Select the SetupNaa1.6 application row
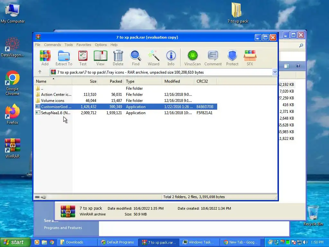The image size is (329, 247). click(126, 113)
